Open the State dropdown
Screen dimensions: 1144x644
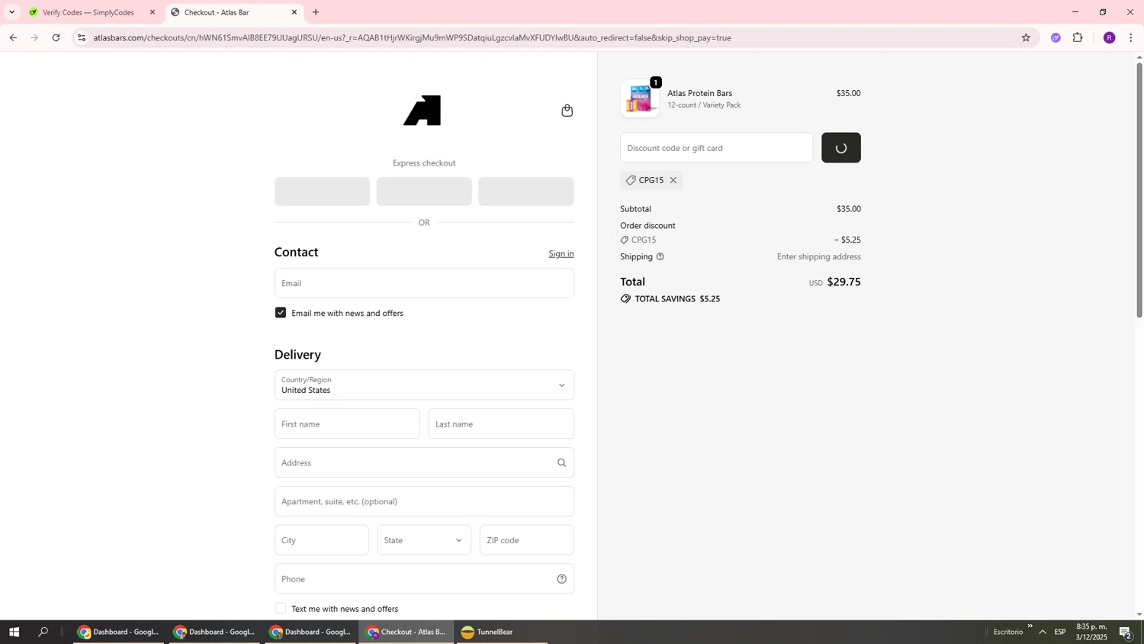[424, 540]
